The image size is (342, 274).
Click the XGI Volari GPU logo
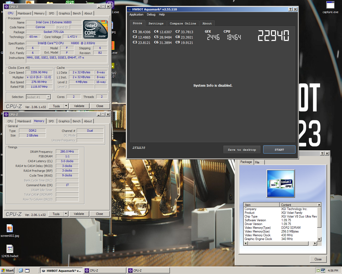tap(281, 184)
